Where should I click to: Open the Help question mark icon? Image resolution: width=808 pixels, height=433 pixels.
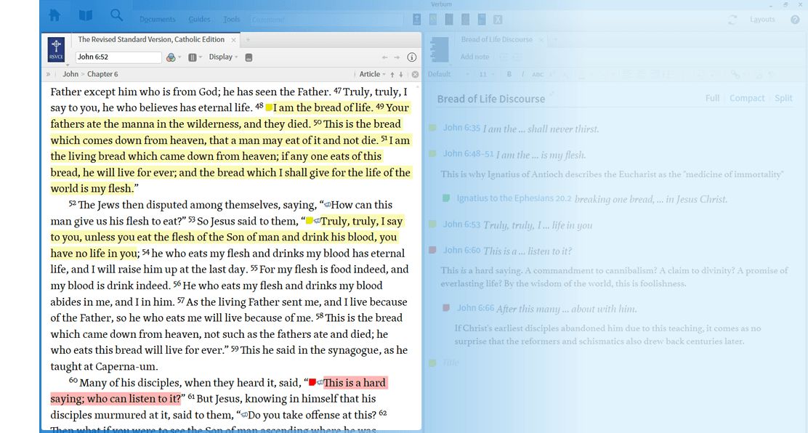coord(795,20)
